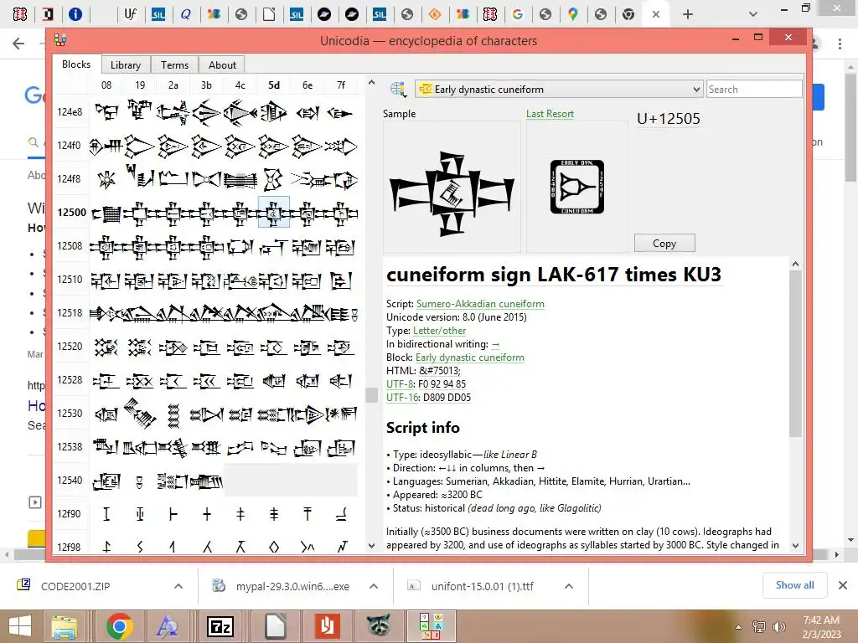Select the character in row 12530 column 2a
This screenshot has height=643, width=858.
(x=173, y=414)
